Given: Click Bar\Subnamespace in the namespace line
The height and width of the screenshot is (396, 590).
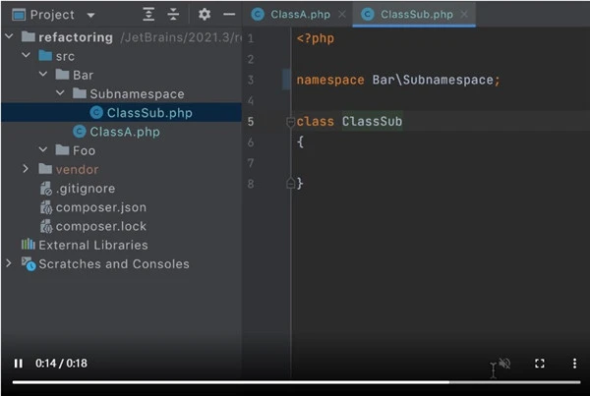Looking at the screenshot, I should coord(433,80).
